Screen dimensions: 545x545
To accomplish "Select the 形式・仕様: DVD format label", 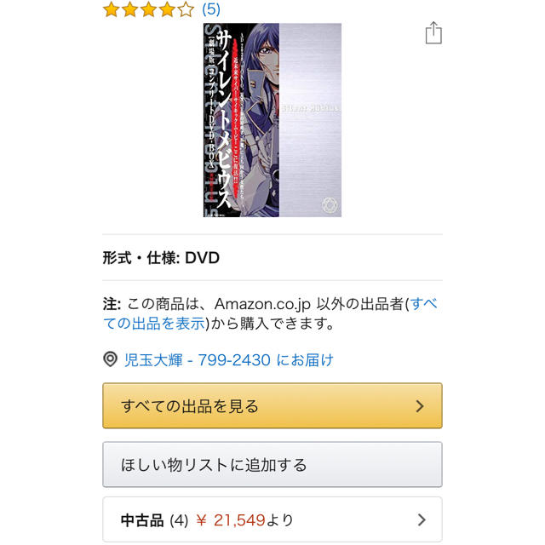I will [161, 258].
